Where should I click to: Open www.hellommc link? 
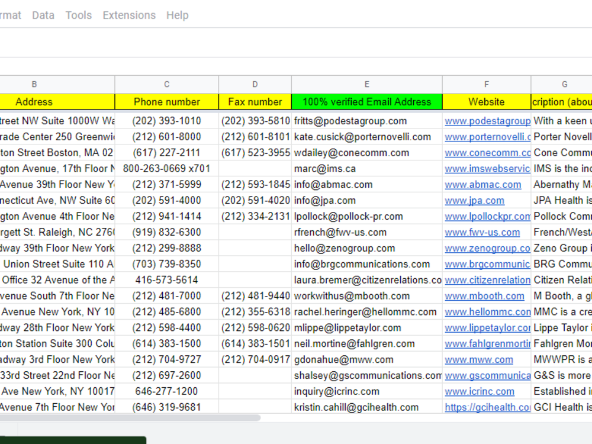pos(487,312)
